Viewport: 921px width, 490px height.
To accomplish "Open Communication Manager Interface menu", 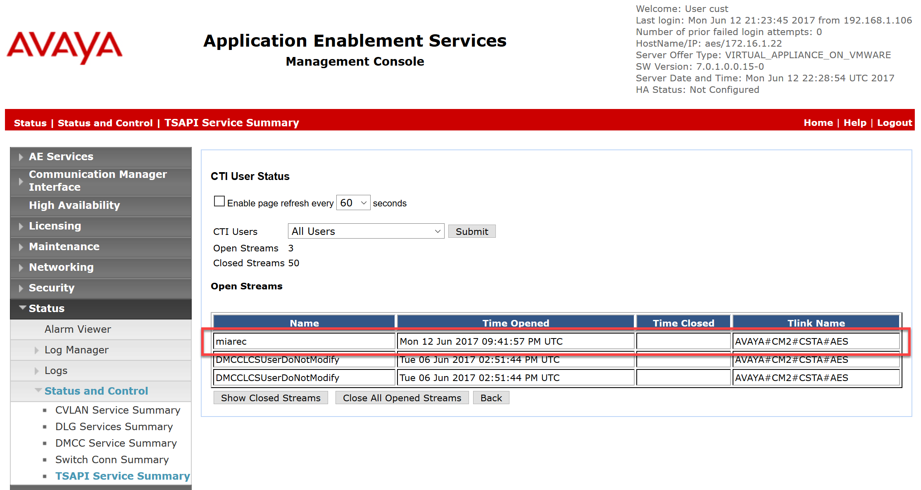I will (x=98, y=180).
